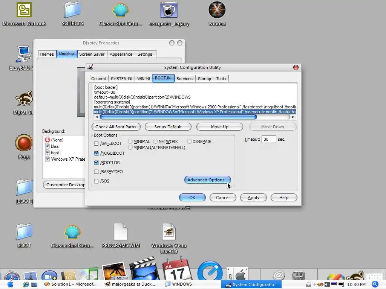This screenshot has width=386, height=289.
Task: Open Settings tab in Display Properties
Action: (145, 54)
